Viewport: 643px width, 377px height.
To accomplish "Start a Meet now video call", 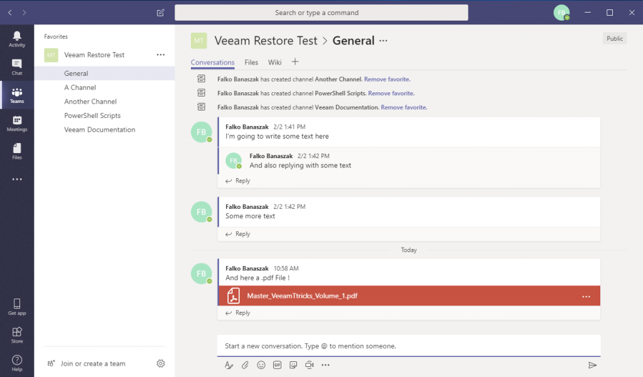I will coord(309,365).
